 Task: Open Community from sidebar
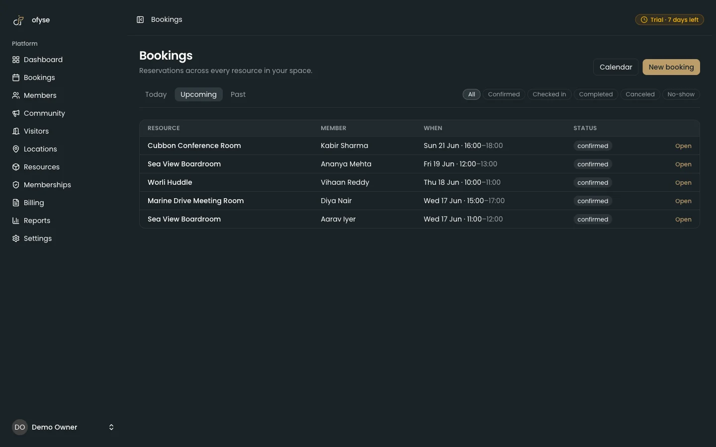click(44, 113)
